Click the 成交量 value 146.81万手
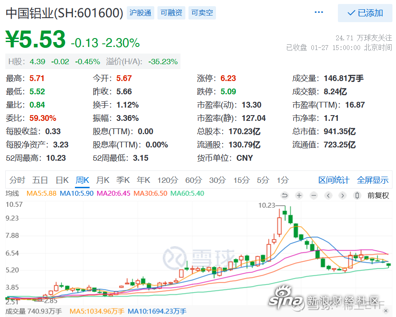The height and width of the screenshot is (317, 396). [x=344, y=78]
